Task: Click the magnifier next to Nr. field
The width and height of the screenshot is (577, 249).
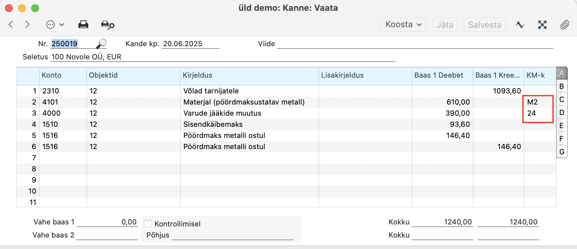Action: tap(101, 44)
